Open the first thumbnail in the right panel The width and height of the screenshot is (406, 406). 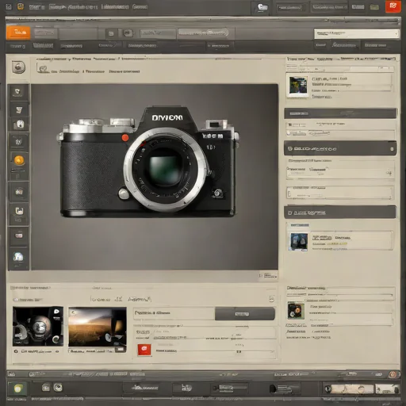[x=298, y=86]
